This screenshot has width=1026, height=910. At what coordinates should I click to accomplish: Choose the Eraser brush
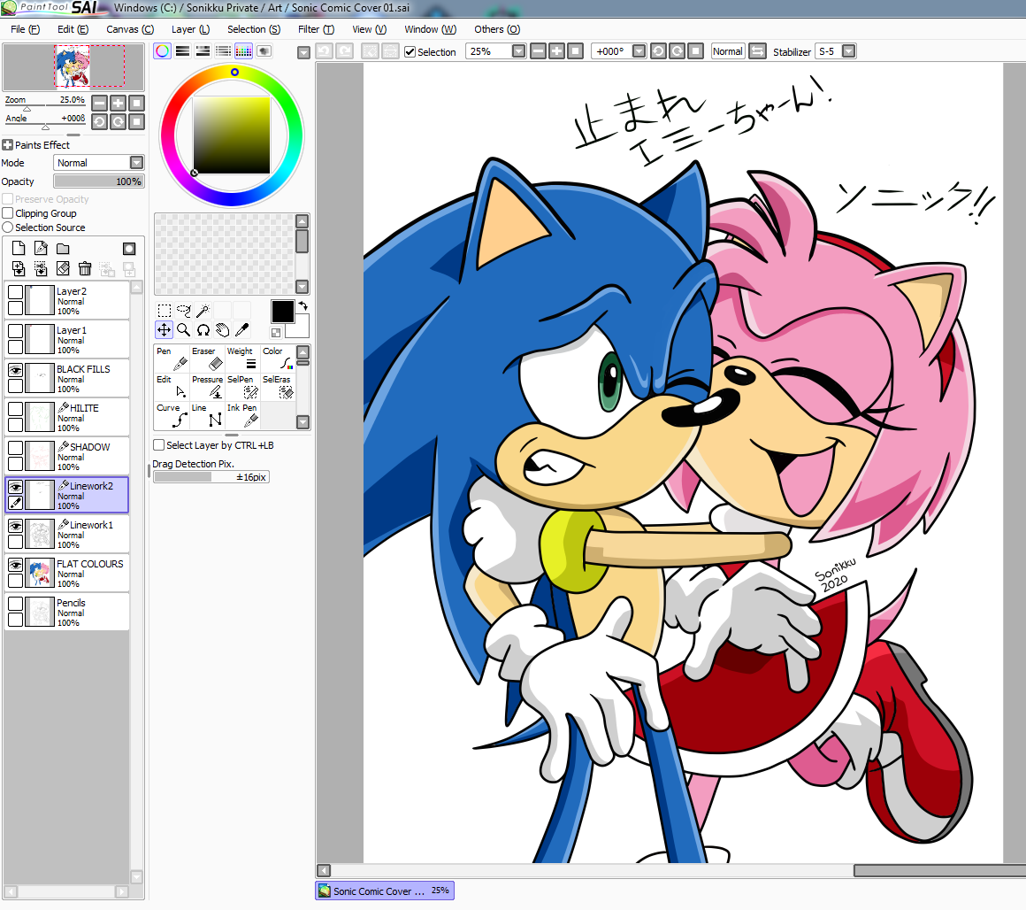(208, 359)
